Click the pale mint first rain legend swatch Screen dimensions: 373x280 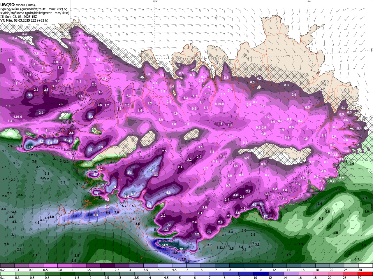coord(7,274)
